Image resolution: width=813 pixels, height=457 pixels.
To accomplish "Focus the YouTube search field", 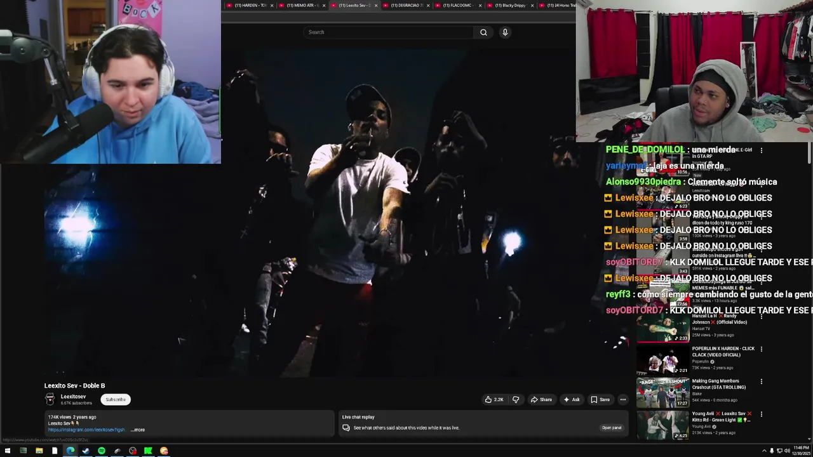I will [389, 32].
